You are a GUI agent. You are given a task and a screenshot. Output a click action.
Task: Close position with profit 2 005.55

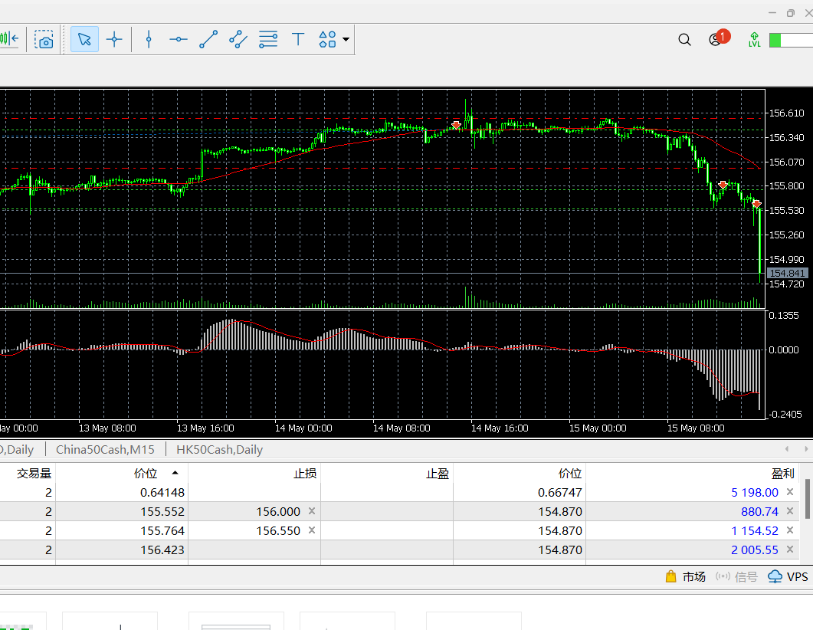(x=790, y=550)
